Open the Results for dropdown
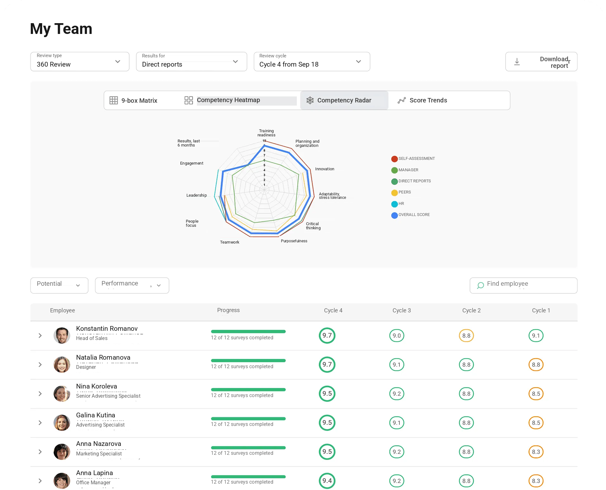 (192, 62)
